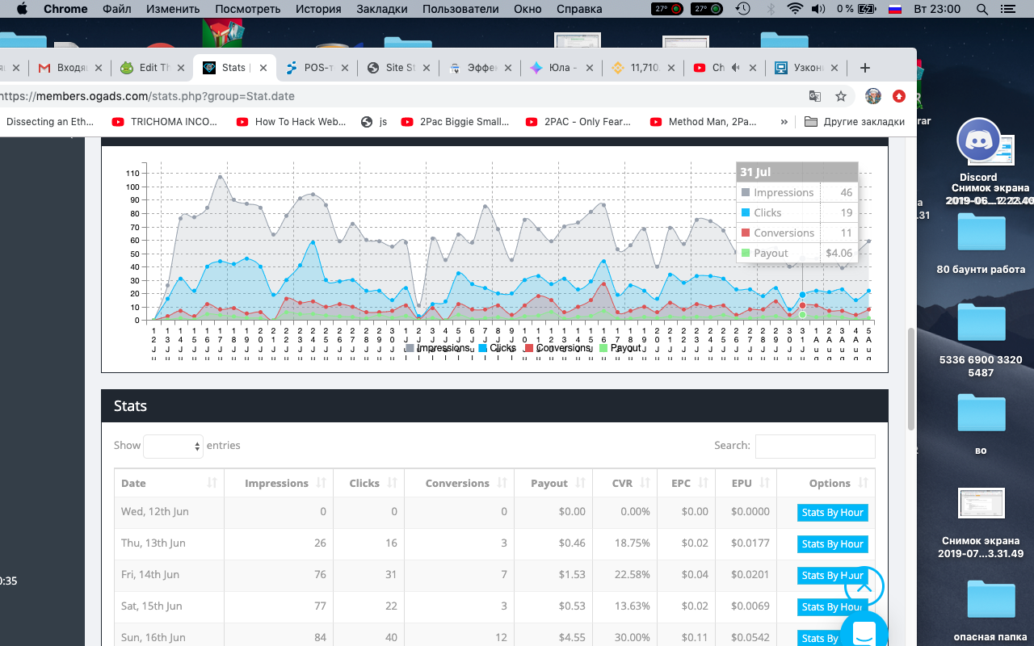Viewport: 1034px width, 646px height.
Task: Click the Search input field
Action: (814, 446)
